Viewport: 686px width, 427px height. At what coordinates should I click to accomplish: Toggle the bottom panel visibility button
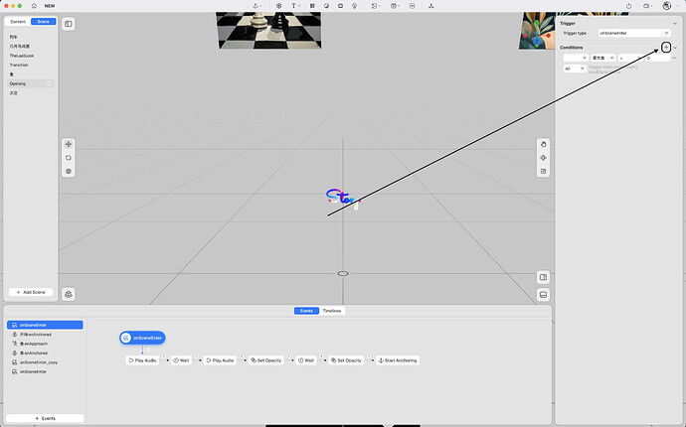pyautogui.click(x=544, y=294)
